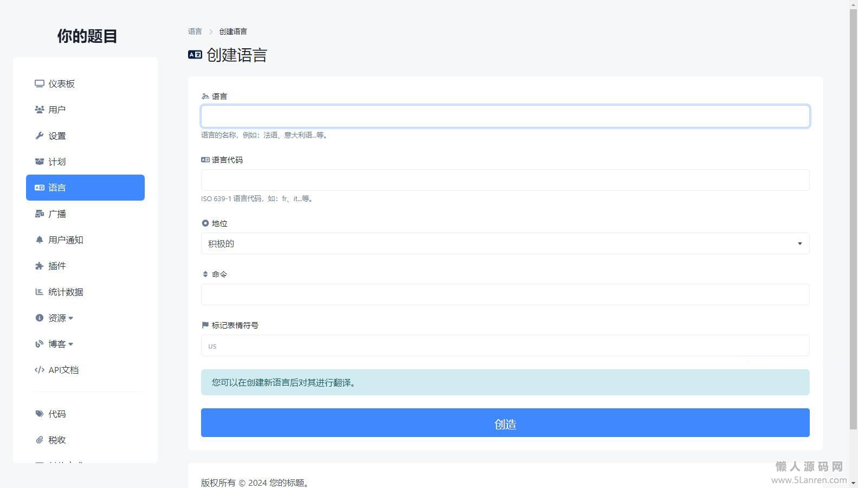Click the dashboard monitor icon in sidebar

click(39, 84)
